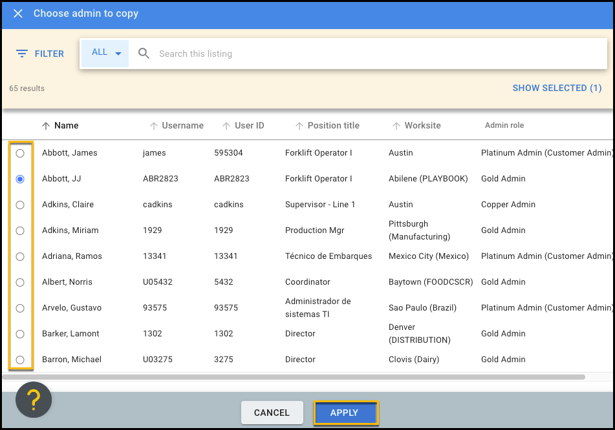Select the radio button for Abbott, James

click(20, 153)
